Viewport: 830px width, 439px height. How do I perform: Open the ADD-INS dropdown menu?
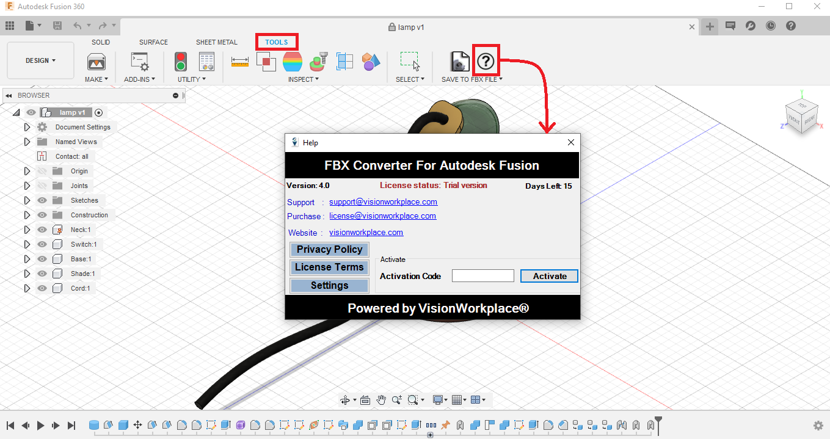[x=140, y=79]
